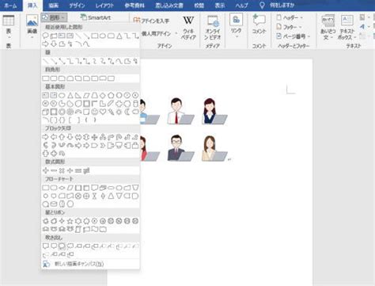This screenshot has width=375, height=286.
Task: Pick the plus sign in 数式図形
Action: pyautogui.click(x=45, y=170)
